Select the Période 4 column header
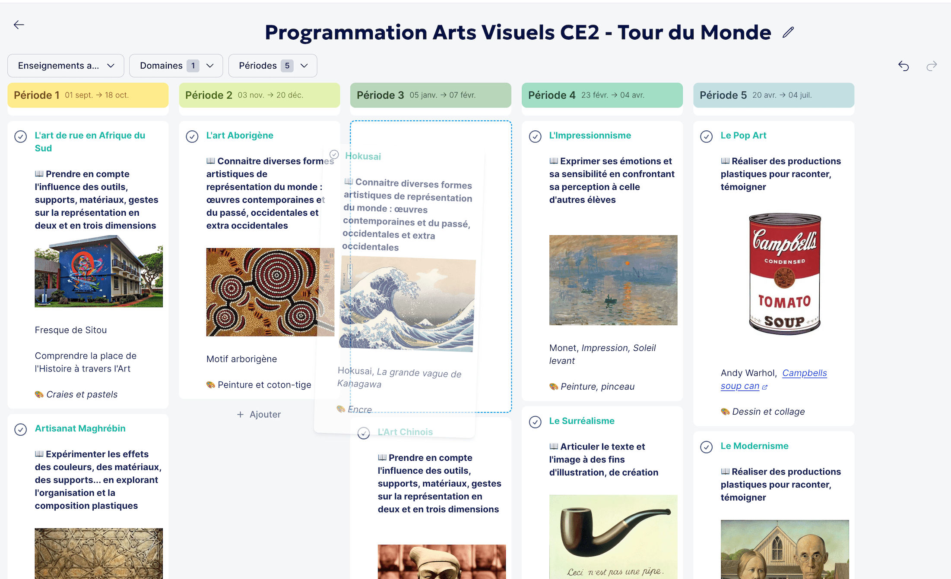Screen dimensions: 951x579 [602, 95]
